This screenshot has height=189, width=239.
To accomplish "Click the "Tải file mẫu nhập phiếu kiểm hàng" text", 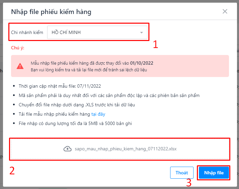I will coord(54,114).
